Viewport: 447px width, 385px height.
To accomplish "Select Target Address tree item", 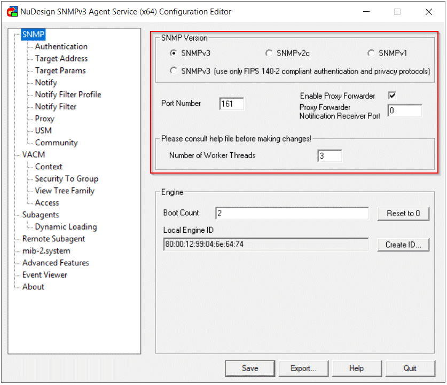I will coord(61,58).
